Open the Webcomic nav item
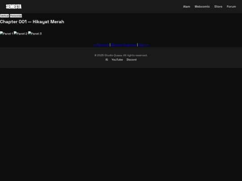 tap(202, 7)
